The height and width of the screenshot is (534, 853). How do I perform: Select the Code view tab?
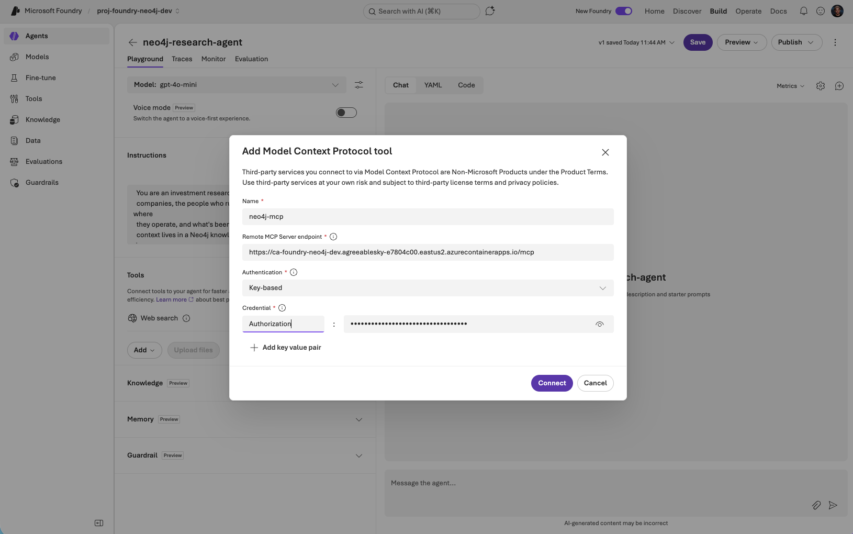click(466, 85)
